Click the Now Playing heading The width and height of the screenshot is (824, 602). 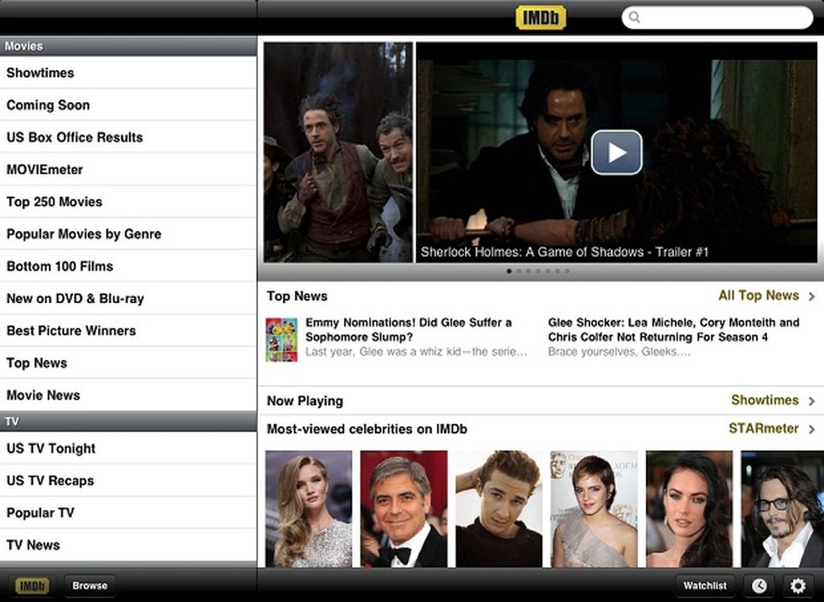tap(305, 401)
